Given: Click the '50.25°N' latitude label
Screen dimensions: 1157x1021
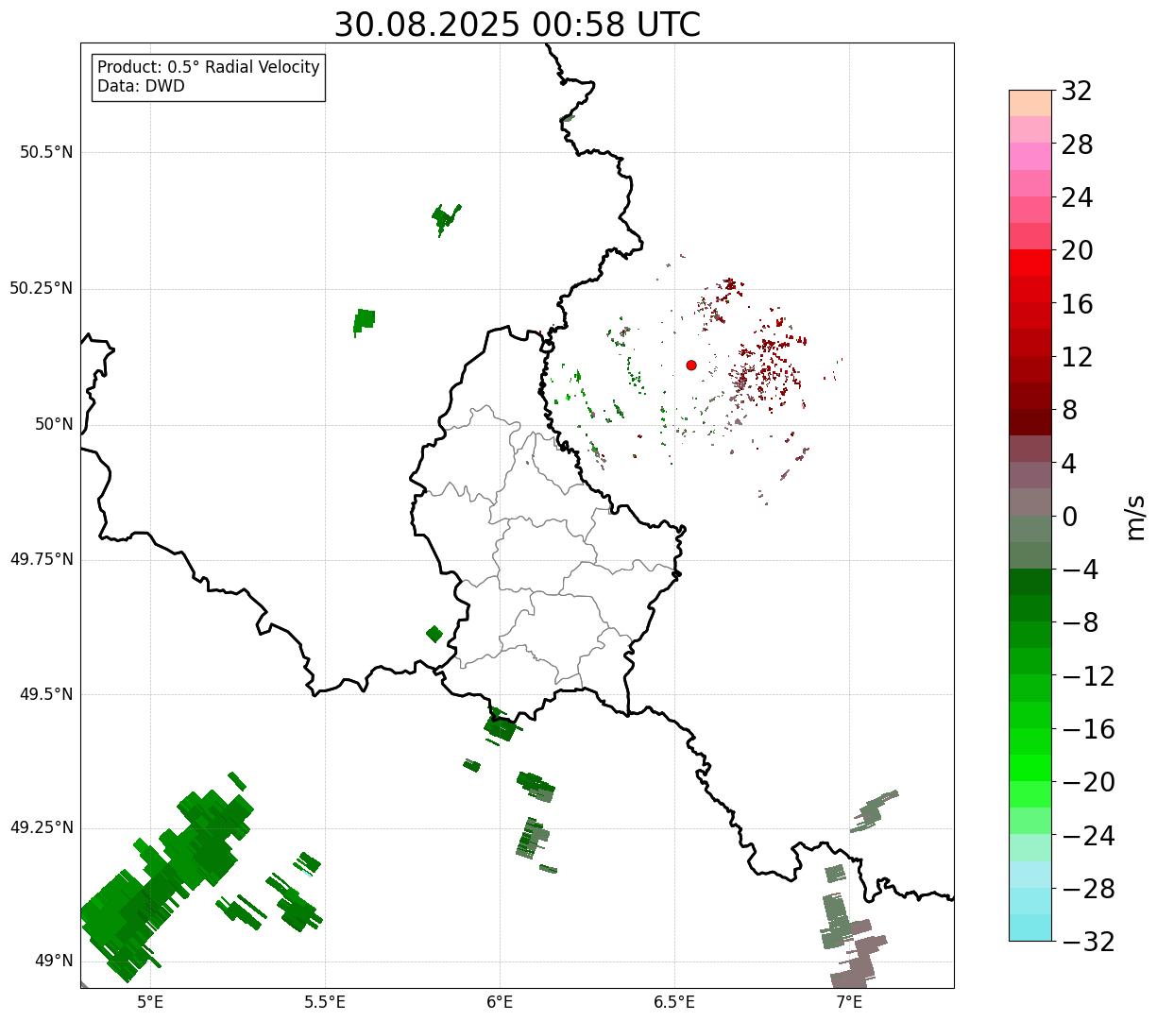Looking at the screenshot, I should point(42,289).
